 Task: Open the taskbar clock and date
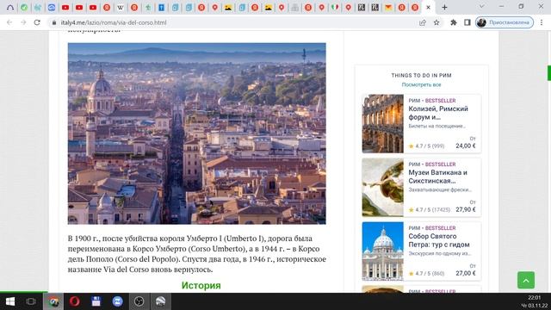[535, 301]
